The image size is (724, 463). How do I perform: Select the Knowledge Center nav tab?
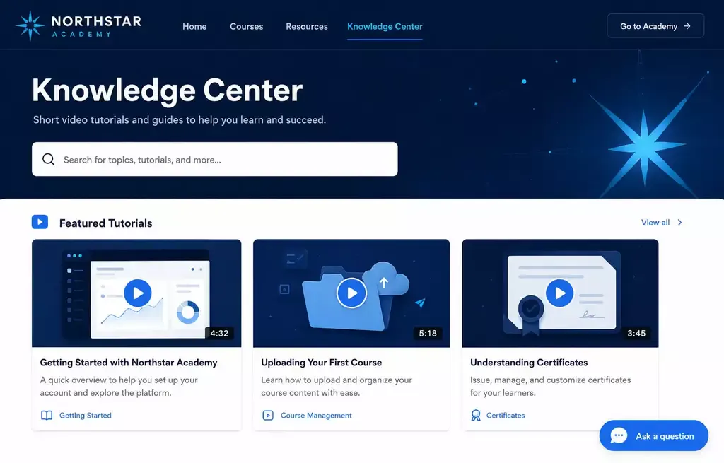pos(385,26)
